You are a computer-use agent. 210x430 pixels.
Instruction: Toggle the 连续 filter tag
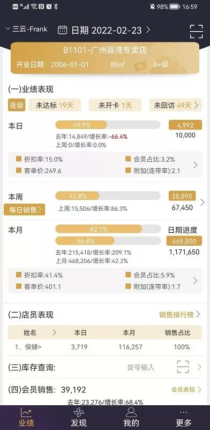tap(17, 105)
